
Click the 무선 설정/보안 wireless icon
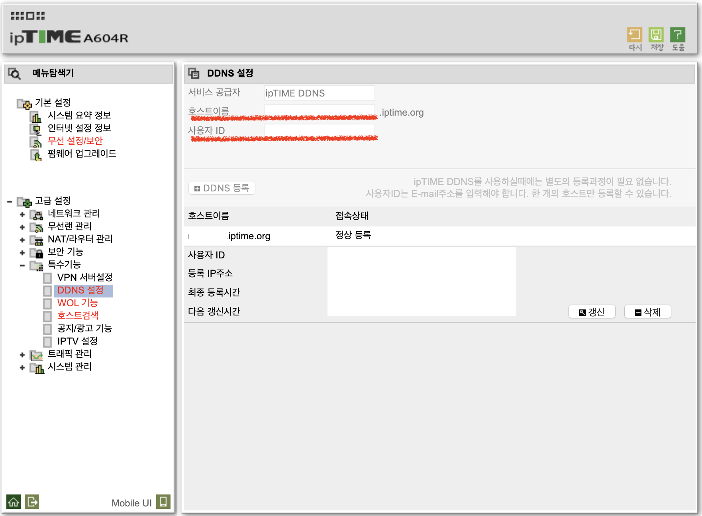click(36, 142)
